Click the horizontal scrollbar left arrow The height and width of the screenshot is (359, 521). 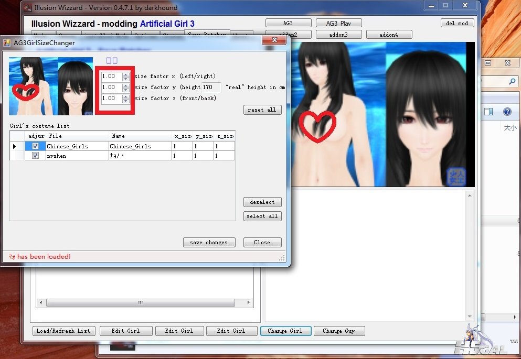point(41,302)
